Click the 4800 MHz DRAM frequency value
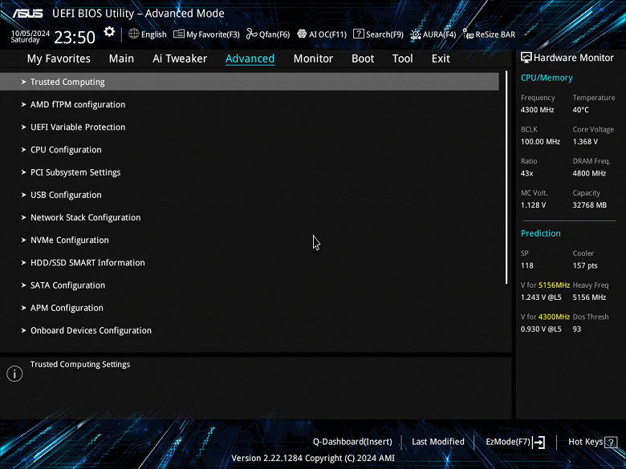Screen dimensions: 626x469 [x=589, y=173]
